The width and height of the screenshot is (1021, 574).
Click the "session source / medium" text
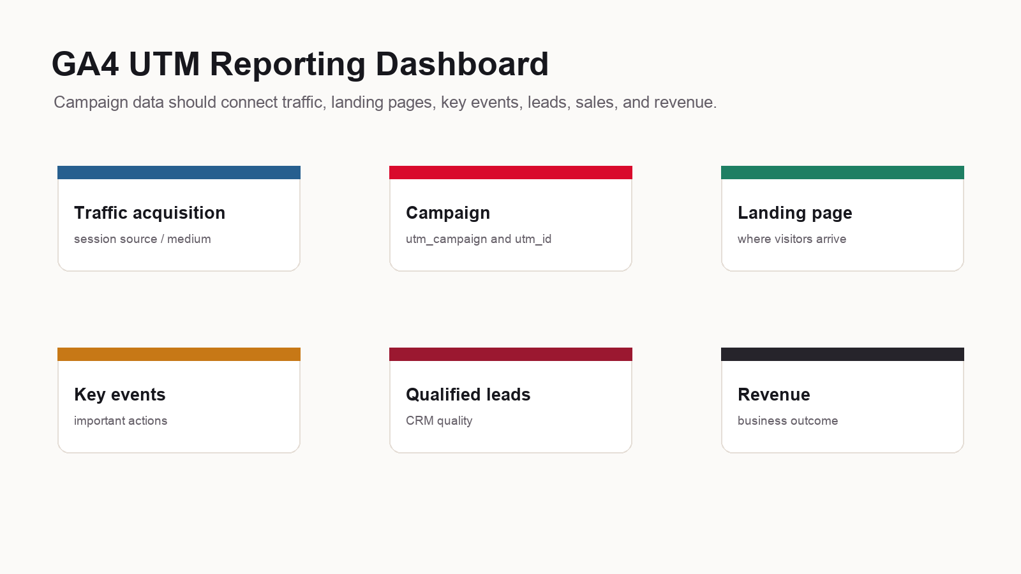pos(142,239)
